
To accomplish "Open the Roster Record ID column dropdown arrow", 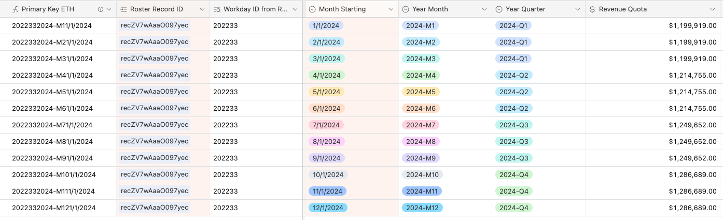I will (x=202, y=9).
